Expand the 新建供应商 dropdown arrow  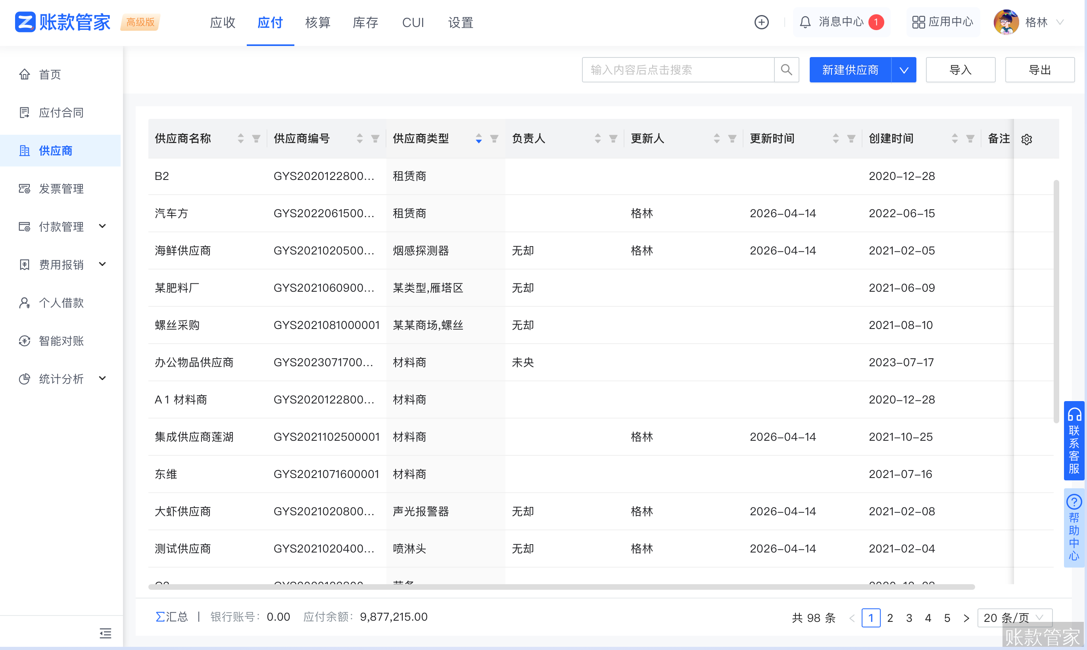903,70
